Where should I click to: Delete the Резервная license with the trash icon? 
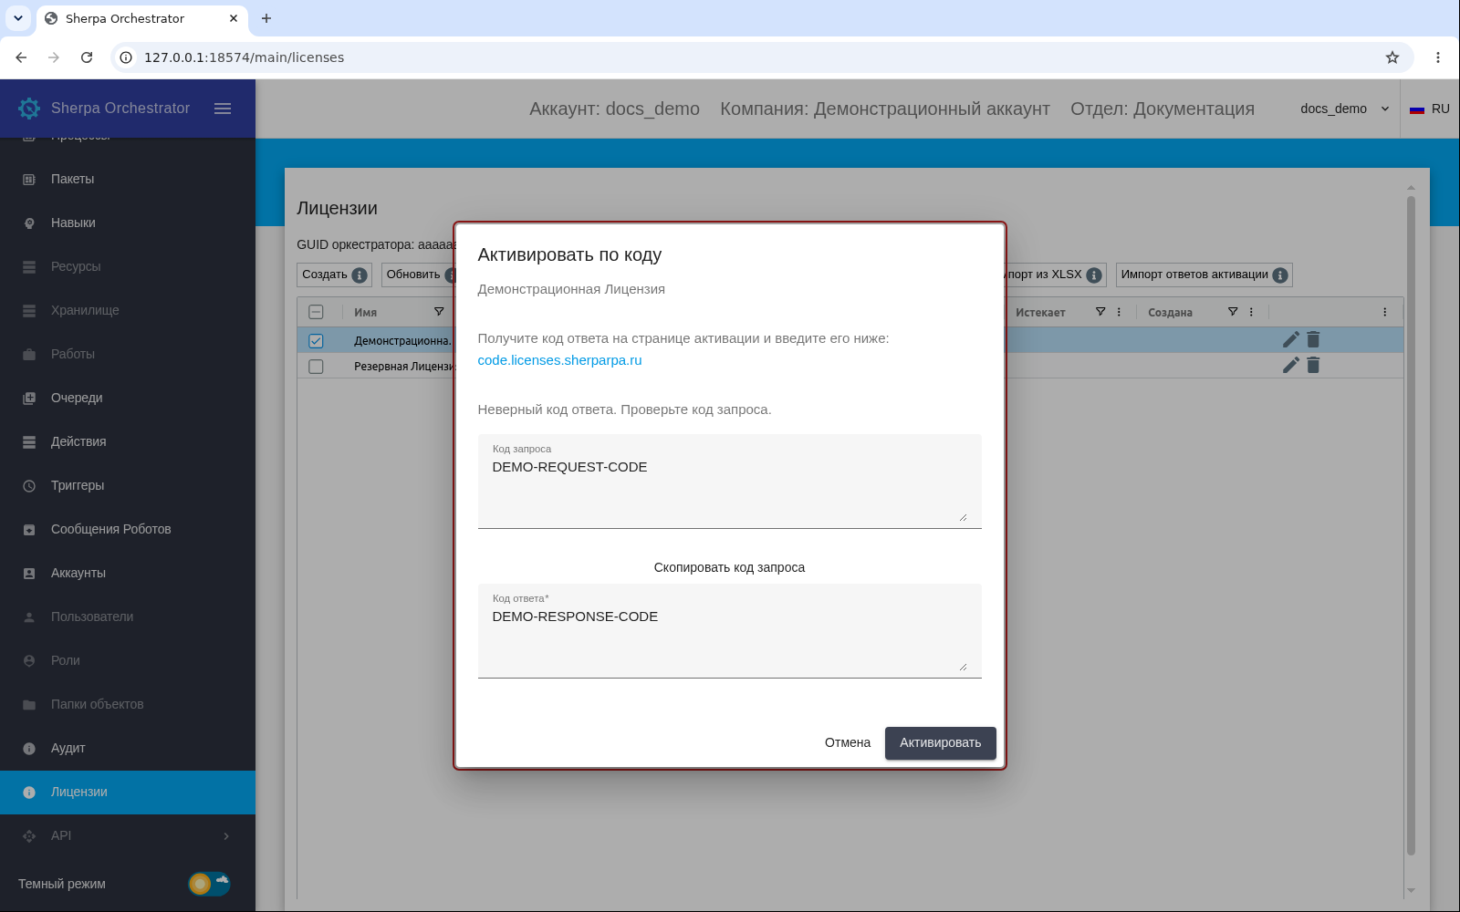[1313, 365]
